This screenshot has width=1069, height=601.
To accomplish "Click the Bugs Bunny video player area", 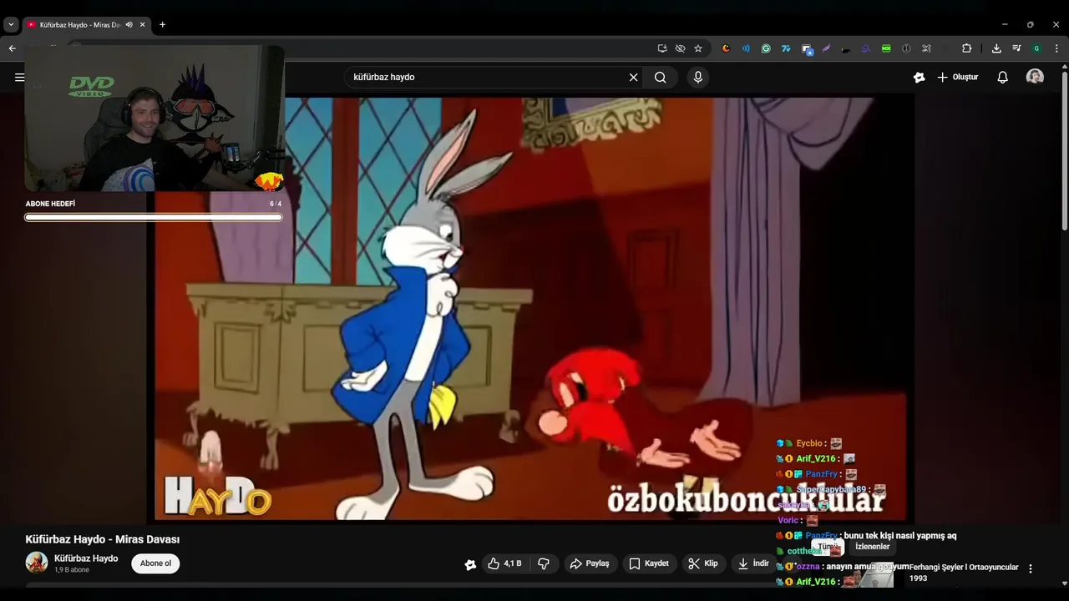I will click(x=531, y=309).
